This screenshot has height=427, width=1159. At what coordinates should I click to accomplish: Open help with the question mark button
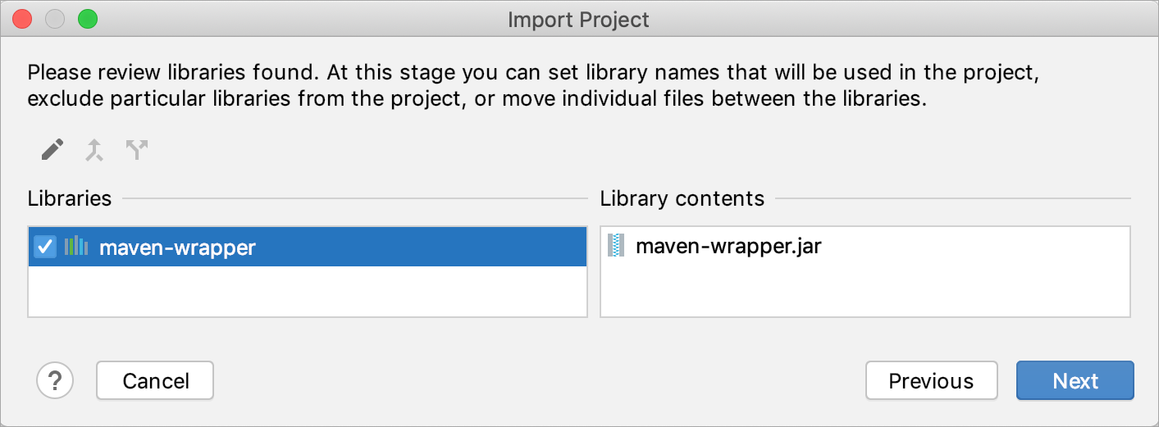[55, 380]
